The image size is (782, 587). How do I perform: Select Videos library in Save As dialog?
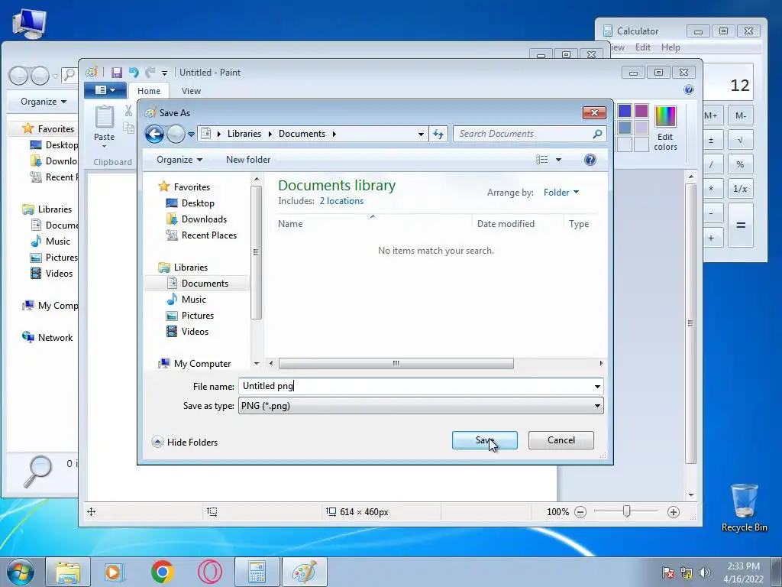coord(195,332)
